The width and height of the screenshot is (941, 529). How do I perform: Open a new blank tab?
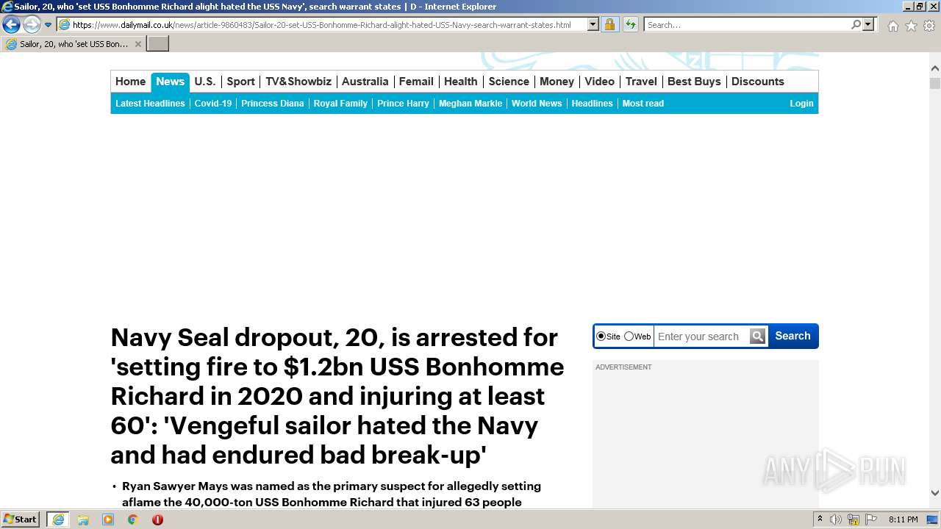(158, 44)
